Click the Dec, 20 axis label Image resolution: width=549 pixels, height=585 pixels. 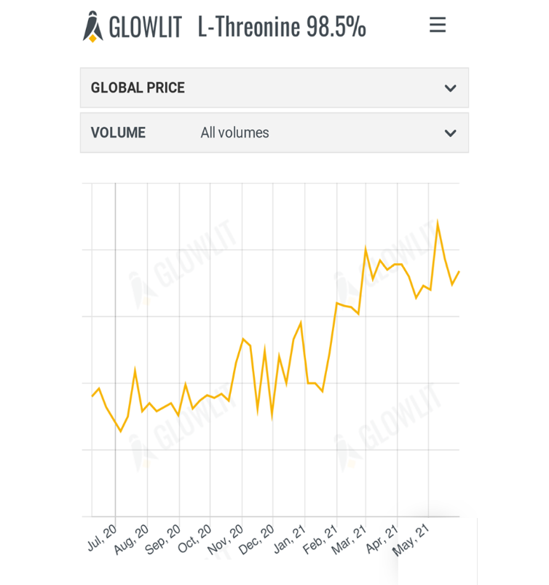[x=256, y=539]
